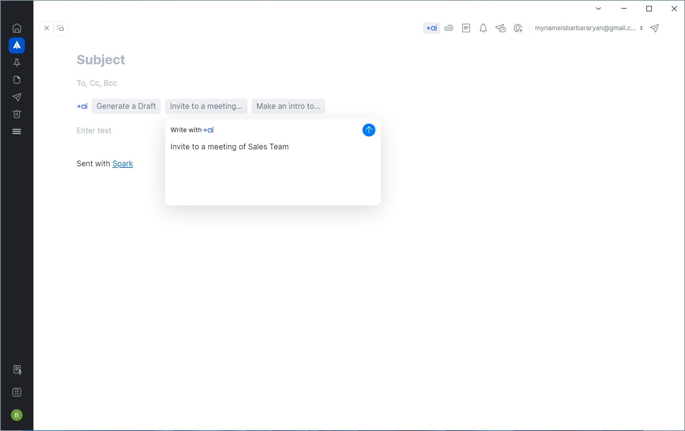Open the Home inbox in sidebar

(17, 28)
